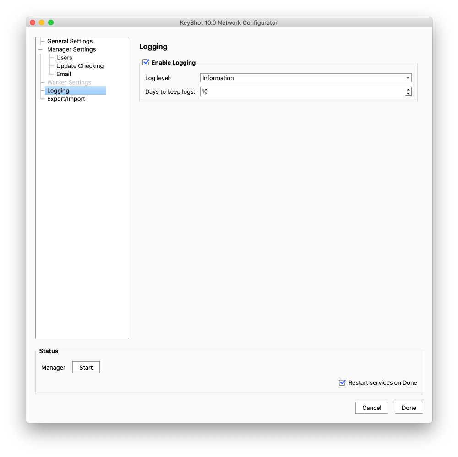Open General Settings in sidebar tree
Viewport: 458px width, 457px height.
(x=70, y=41)
